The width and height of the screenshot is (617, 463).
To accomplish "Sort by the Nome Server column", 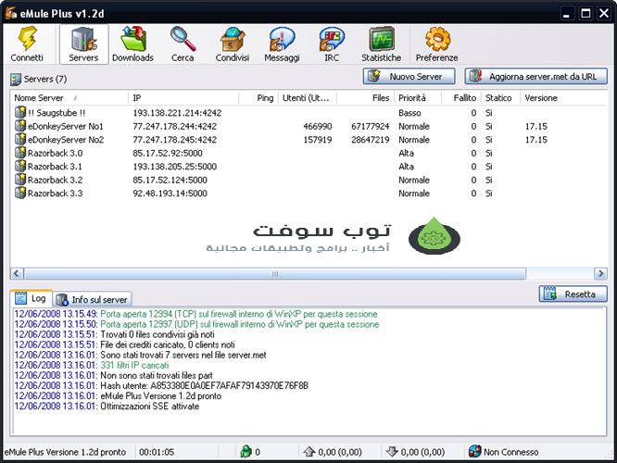I will (x=69, y=98).
